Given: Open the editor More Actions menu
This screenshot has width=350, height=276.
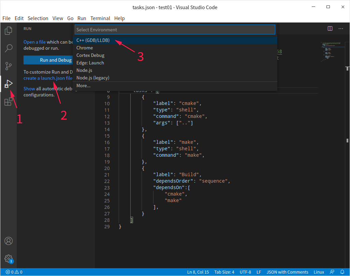Looking at the screenshot, I should (340, 29).
